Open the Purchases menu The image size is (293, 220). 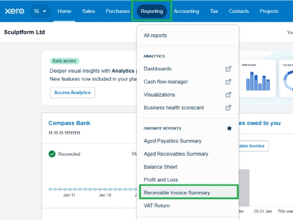coord(118,11)
